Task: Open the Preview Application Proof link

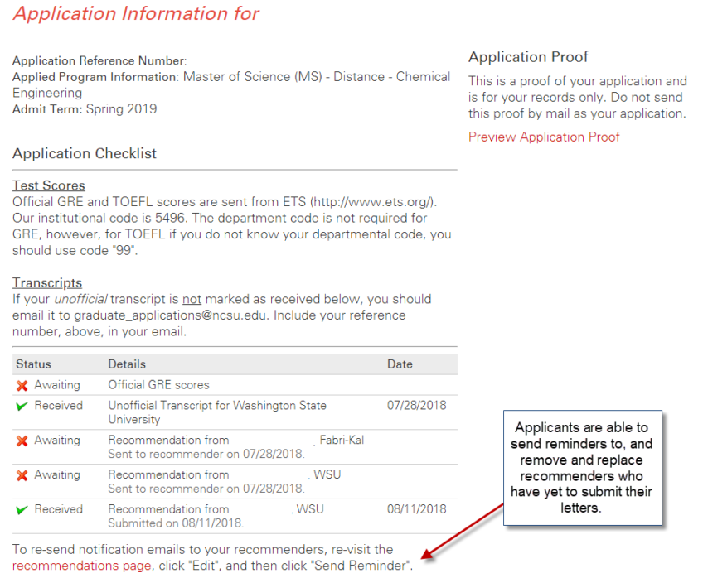Action: pos(544,137)
